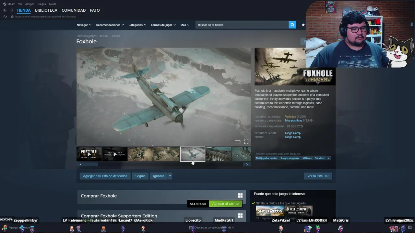The height and width of the screenshot is (233, 415).
Task: Open the Steam menu
Action: (x=11, y=4)
